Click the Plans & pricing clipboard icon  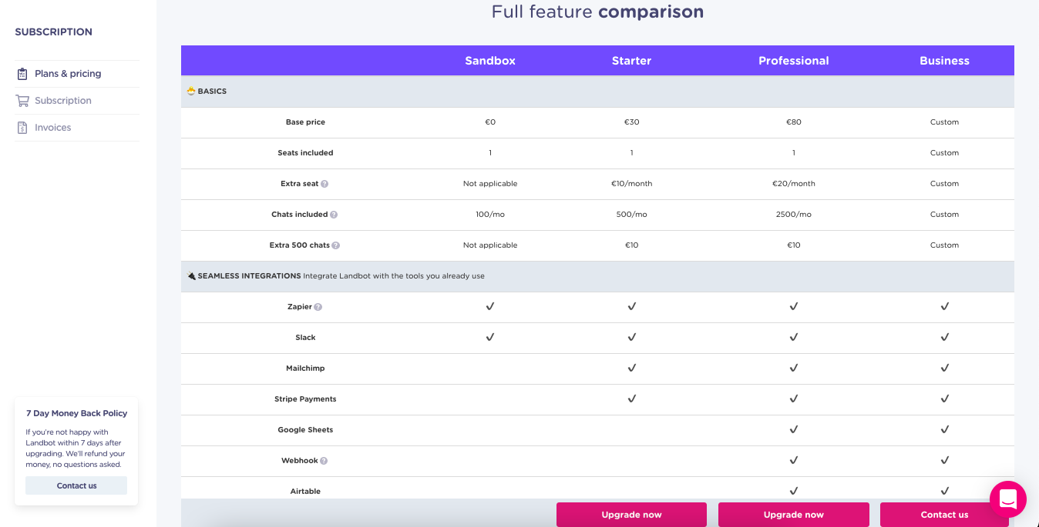pos(22,74)
